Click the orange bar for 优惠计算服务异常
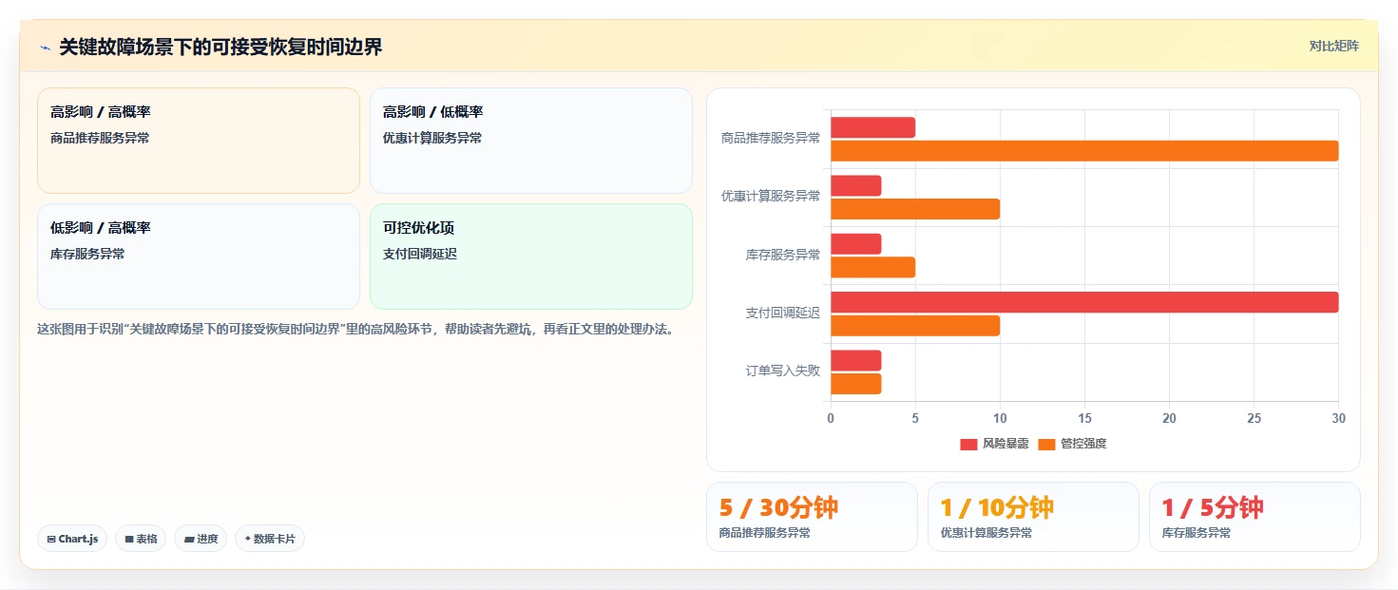This screenshot has width=1398, height=590. tap(915, 209)
